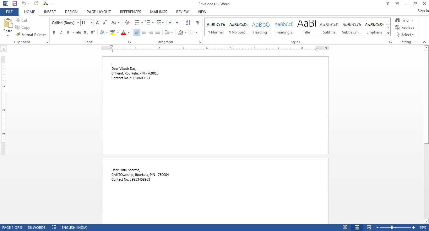Show or hide paragraph marks

click(x=198, y=23)
